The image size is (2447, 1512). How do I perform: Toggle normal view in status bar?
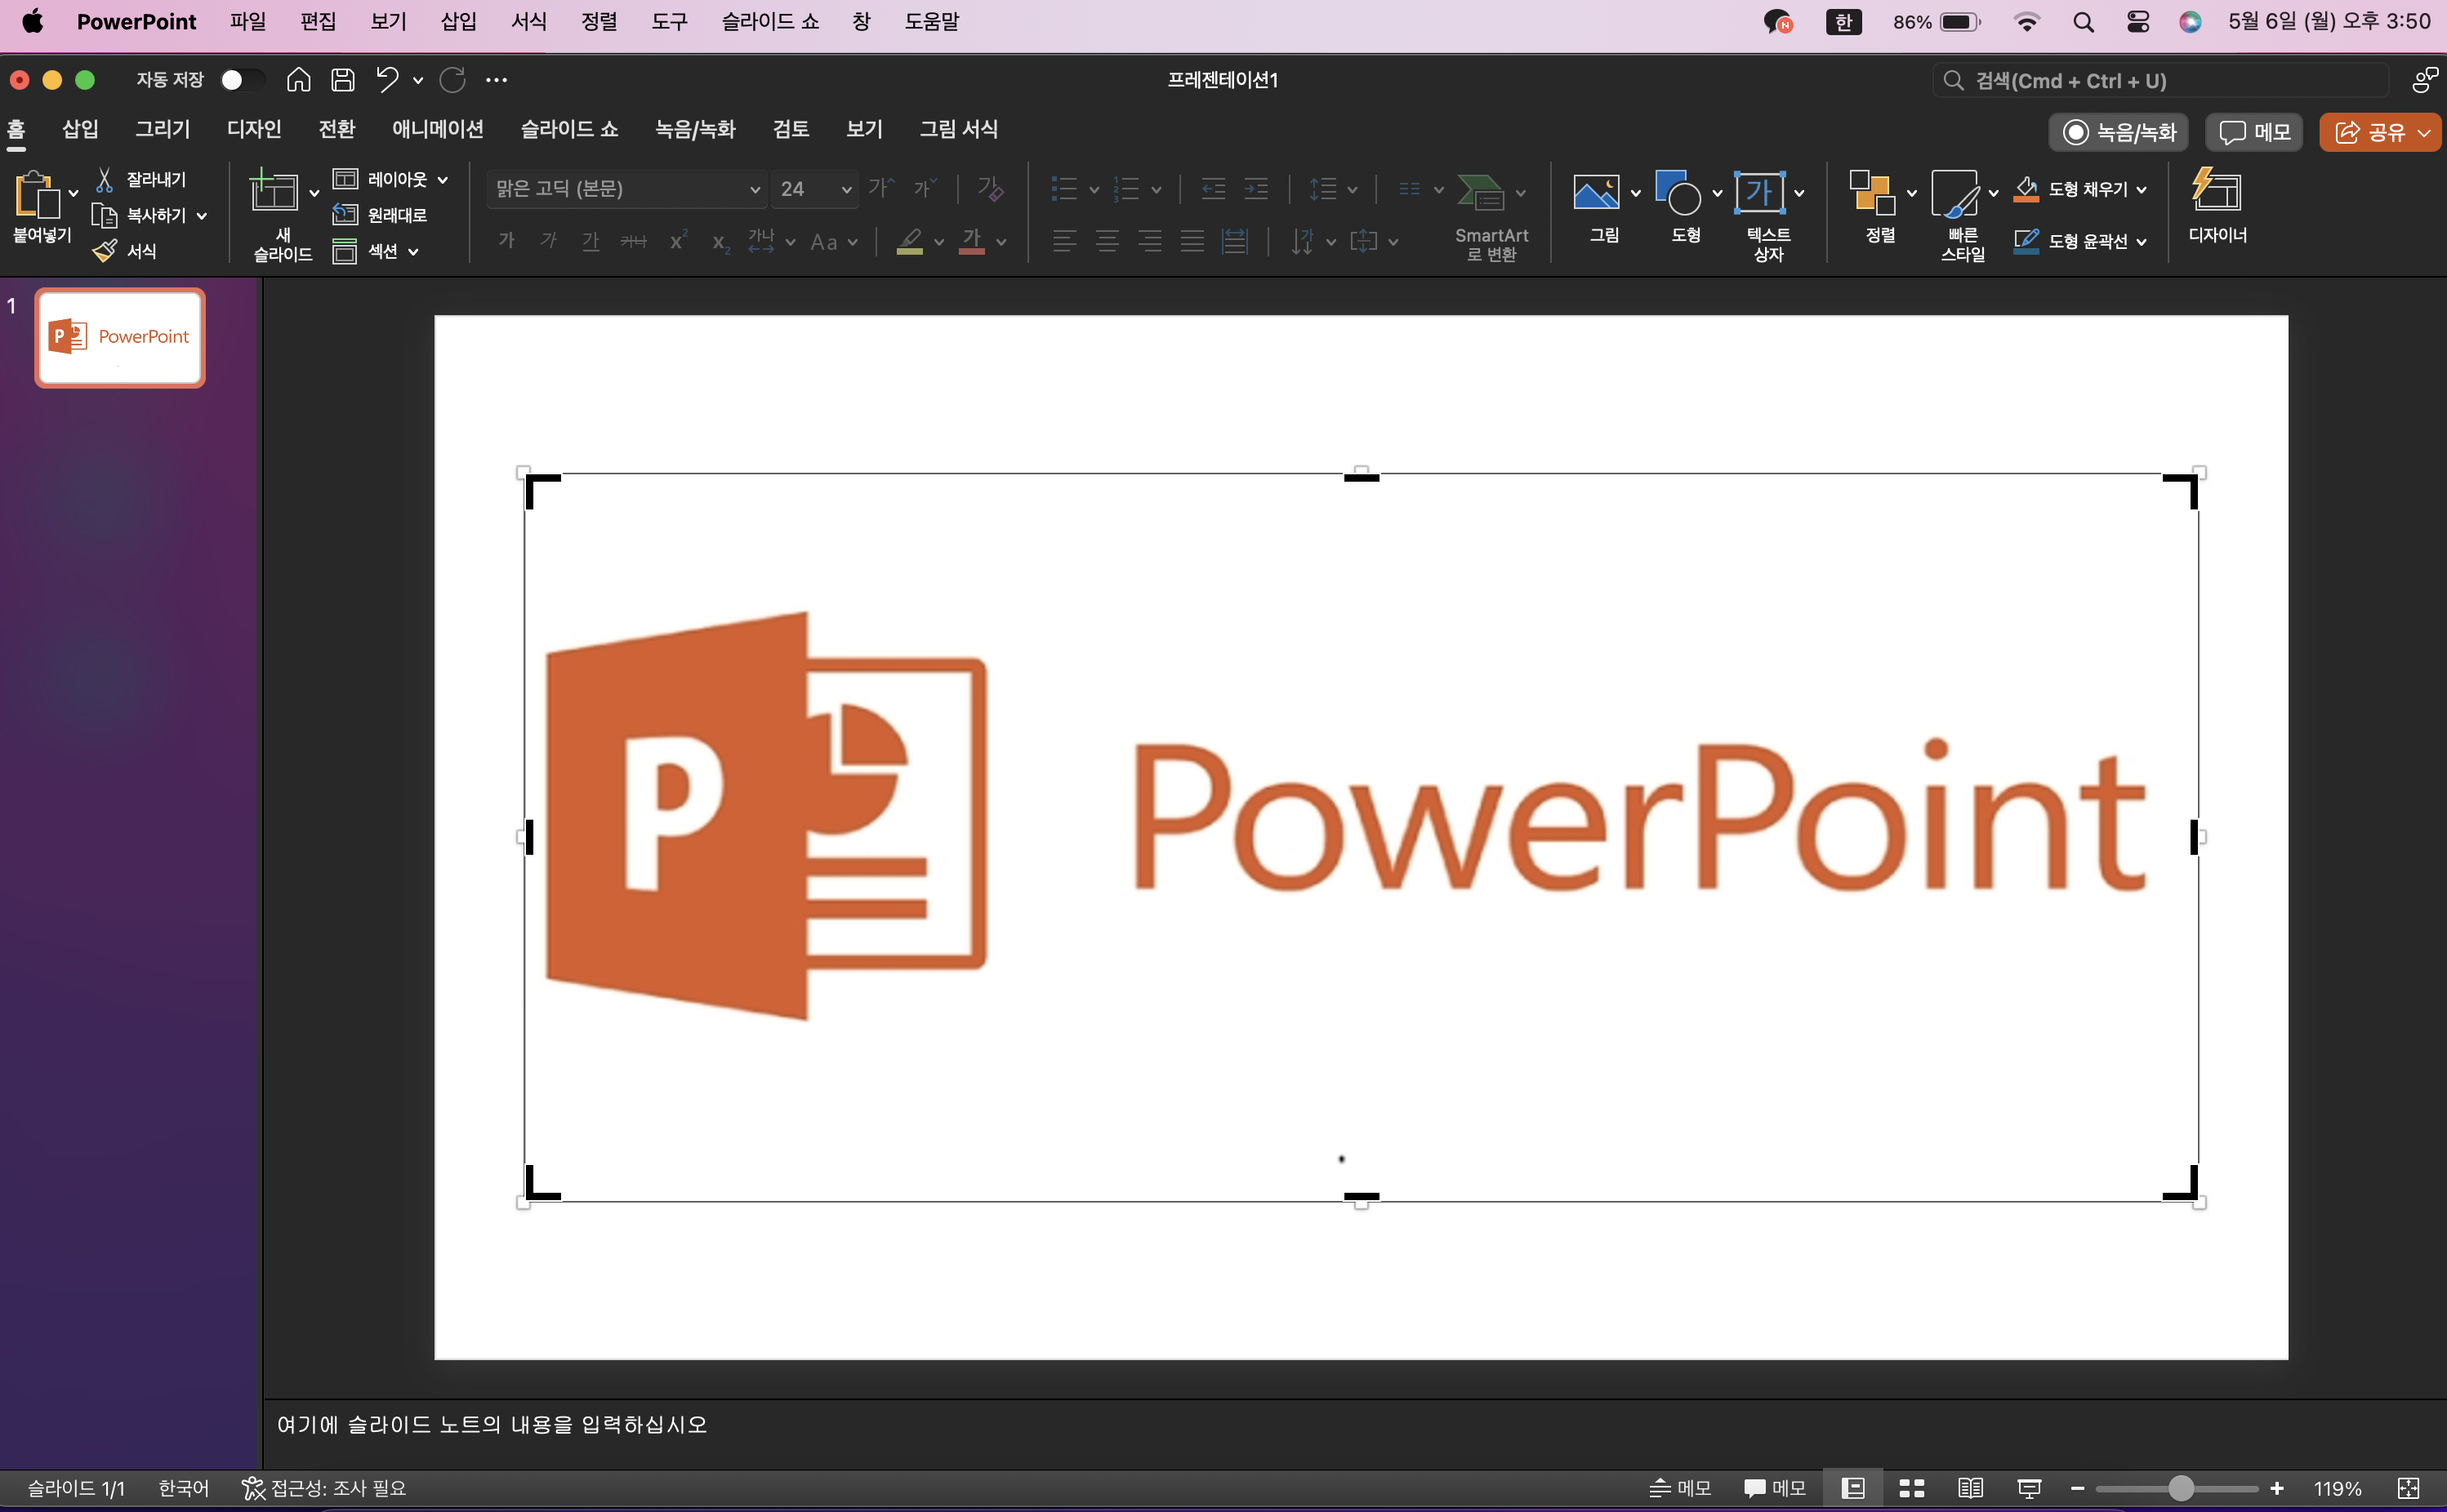point(1852,1488)
